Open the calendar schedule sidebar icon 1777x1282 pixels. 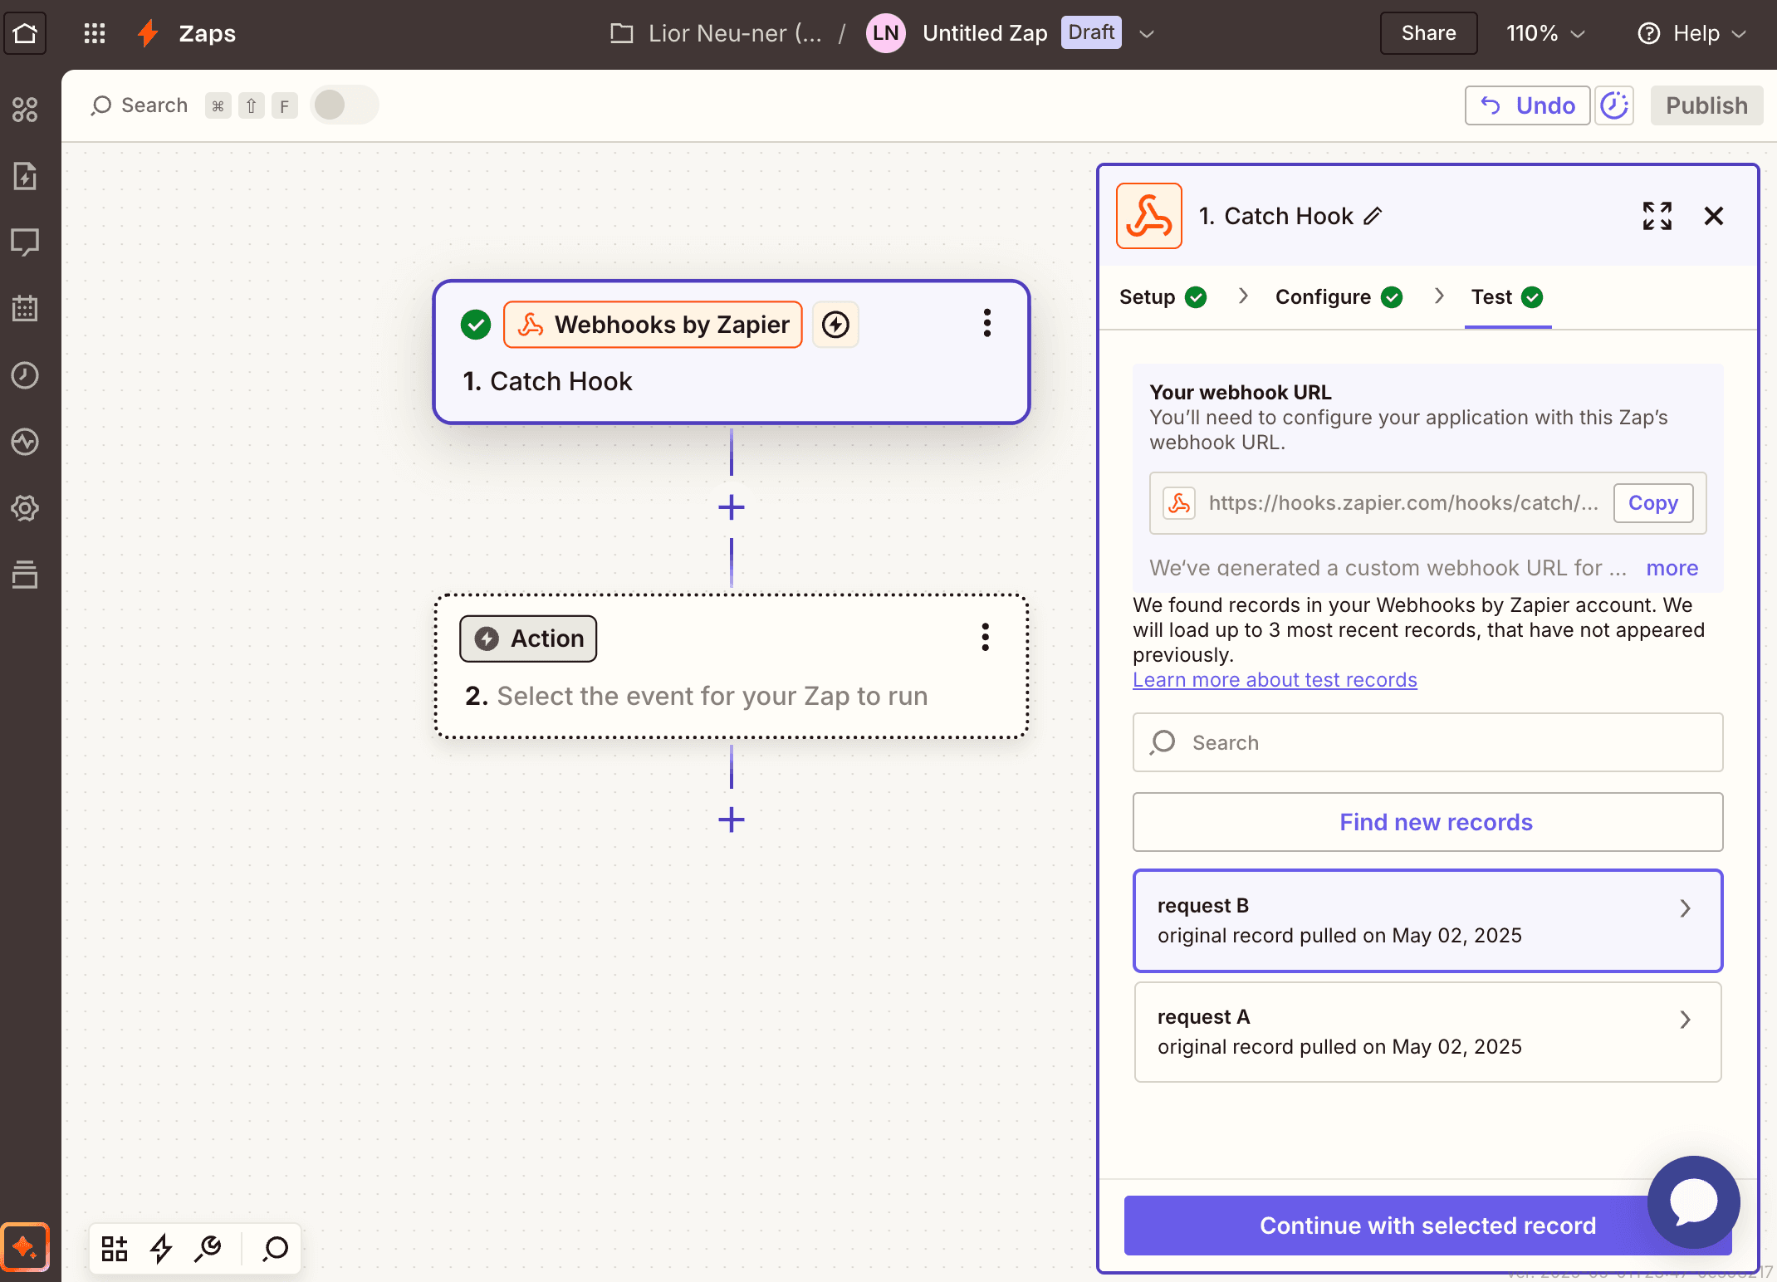(x=25, y=309)
